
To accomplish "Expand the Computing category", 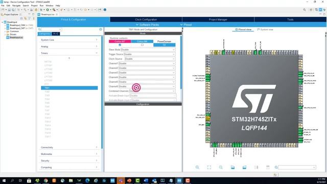I will pyautogui.click(x=69, y=167).
